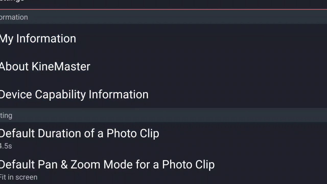This screenshot has width=327, height=184.
Task: Open the My Information entry
Action: click(163, 38)
